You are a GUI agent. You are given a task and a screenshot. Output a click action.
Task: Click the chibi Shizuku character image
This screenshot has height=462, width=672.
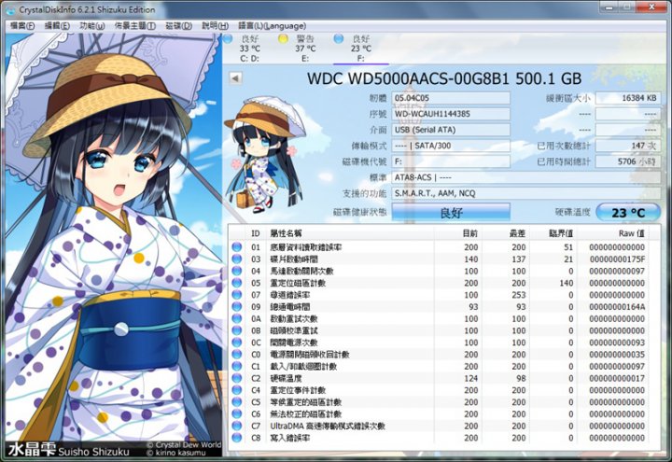265,154
